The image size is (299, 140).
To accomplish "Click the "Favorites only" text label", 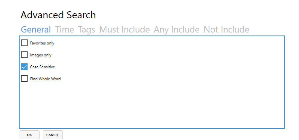I will coord(42,43).
